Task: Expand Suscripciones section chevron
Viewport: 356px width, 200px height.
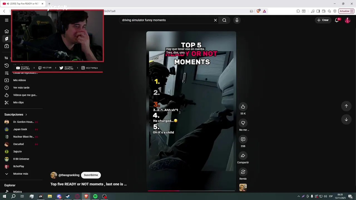Action: coord(26,114)
